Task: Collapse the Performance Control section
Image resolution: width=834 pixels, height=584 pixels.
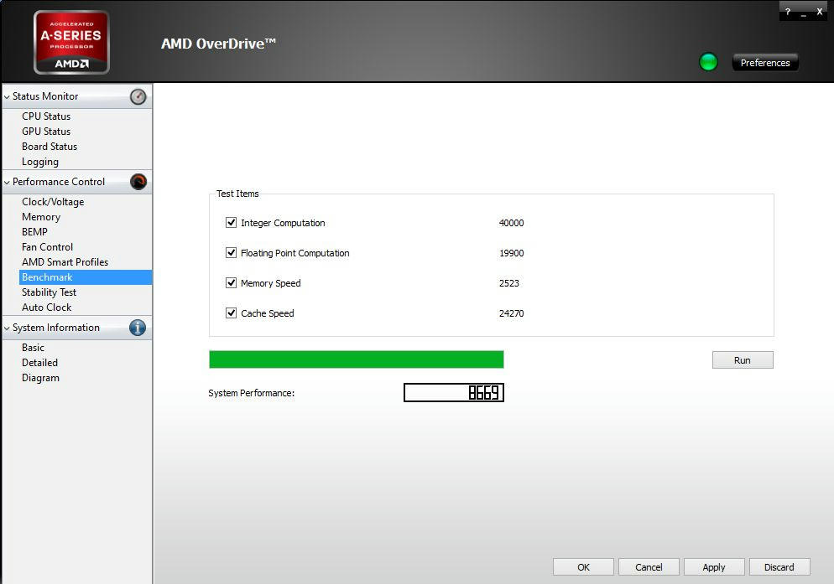Action: tap(7, 183)
